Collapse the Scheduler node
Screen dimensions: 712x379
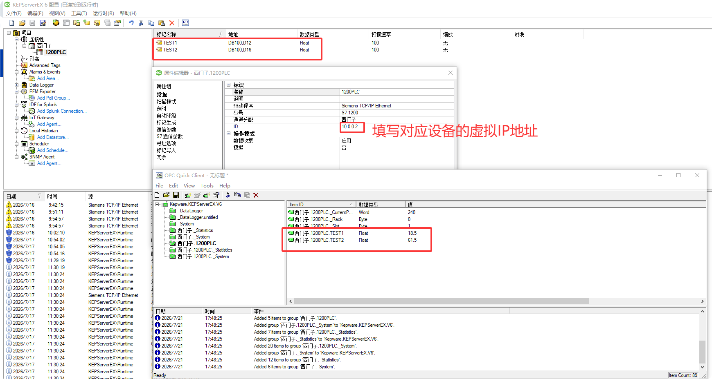[17, 144]
